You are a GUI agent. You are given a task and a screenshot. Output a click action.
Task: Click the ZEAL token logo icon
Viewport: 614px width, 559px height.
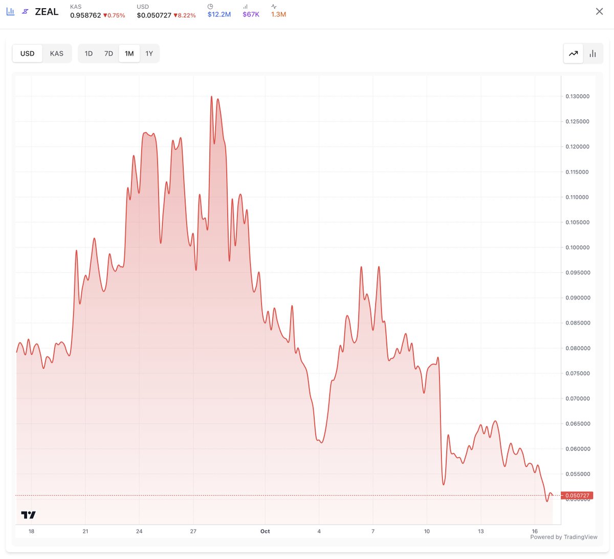(x=25, y=11)
